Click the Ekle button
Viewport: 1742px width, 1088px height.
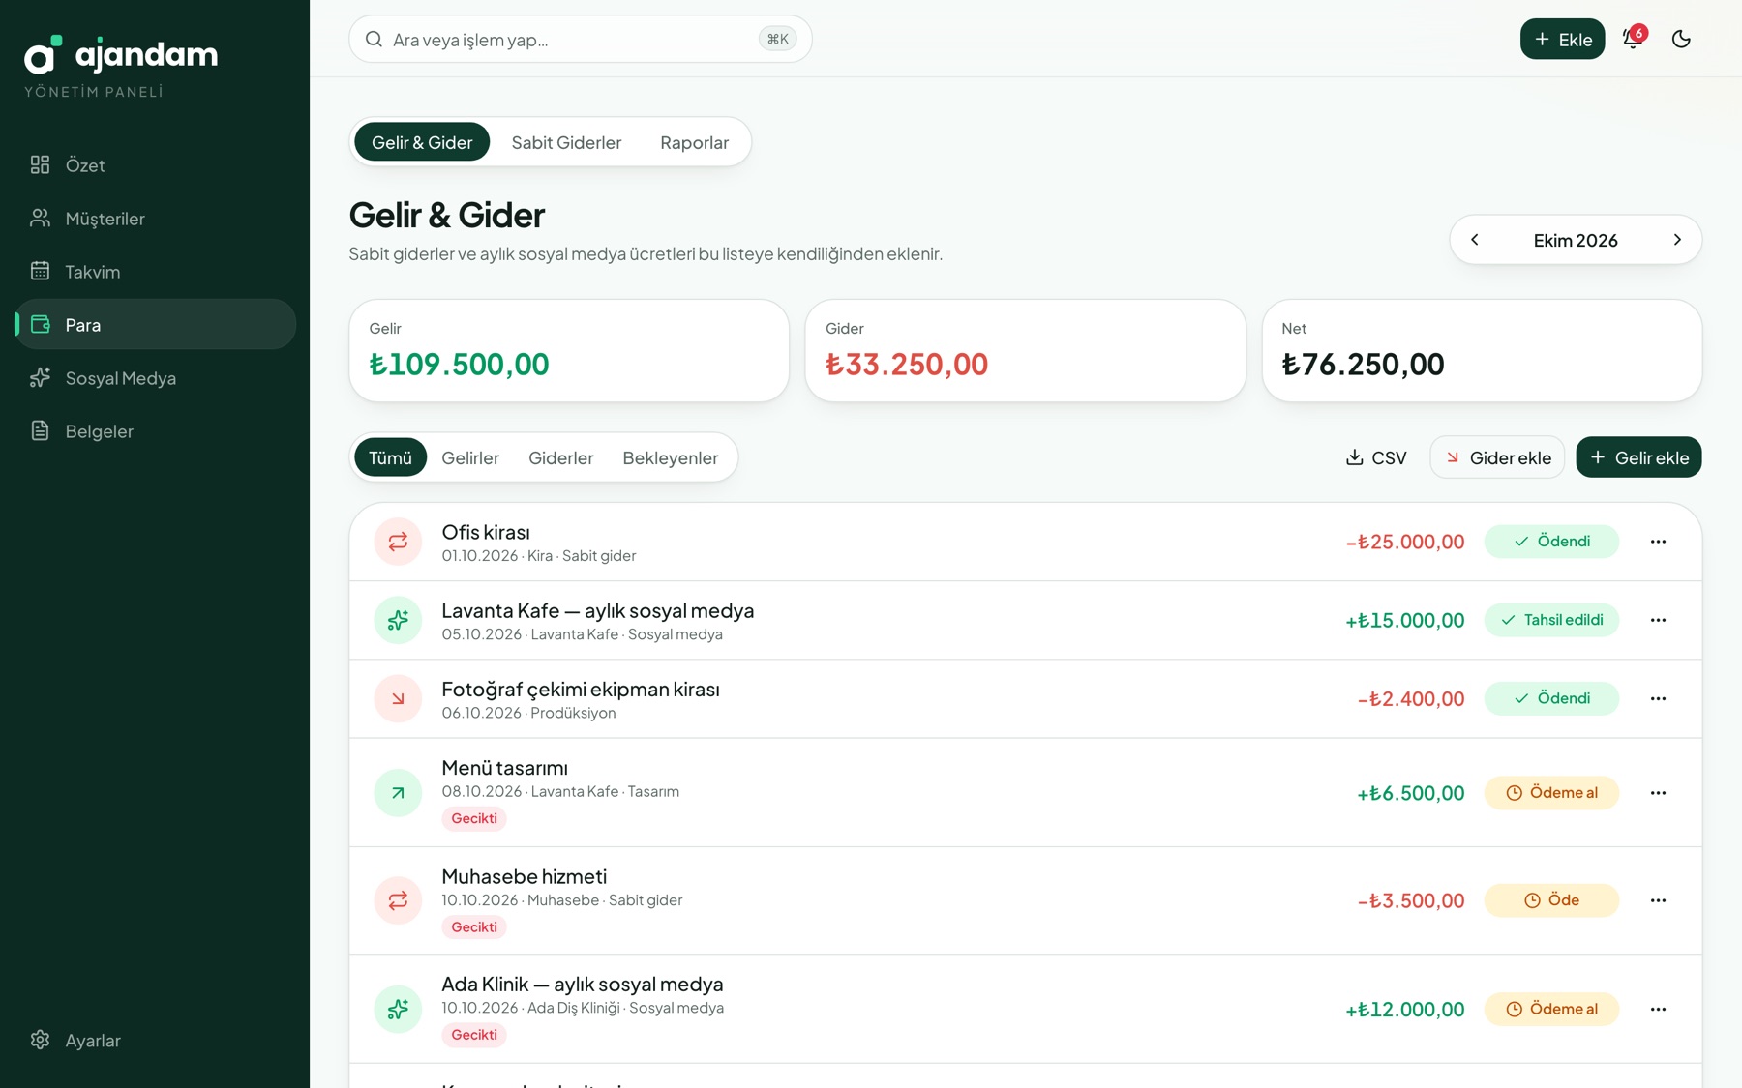[x=1562, y=39]
